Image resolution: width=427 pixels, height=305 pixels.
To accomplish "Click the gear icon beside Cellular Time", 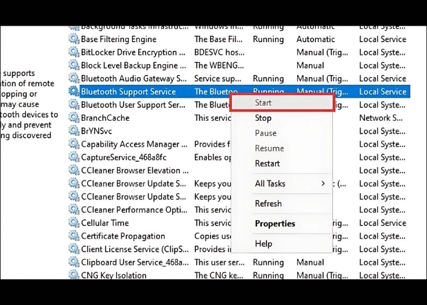I will pyautogui.click(x=74, y=223).
